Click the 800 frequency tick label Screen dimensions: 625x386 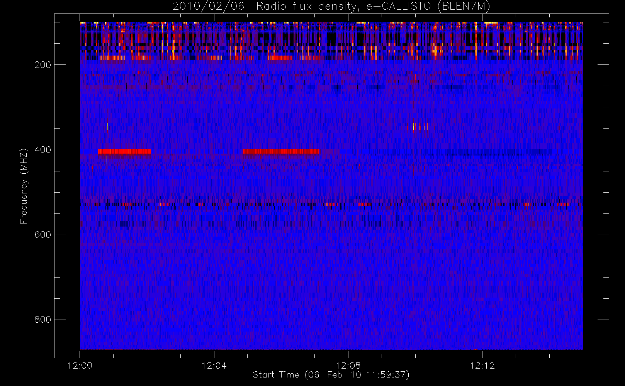pyautogui.click(x=42, y=320)
